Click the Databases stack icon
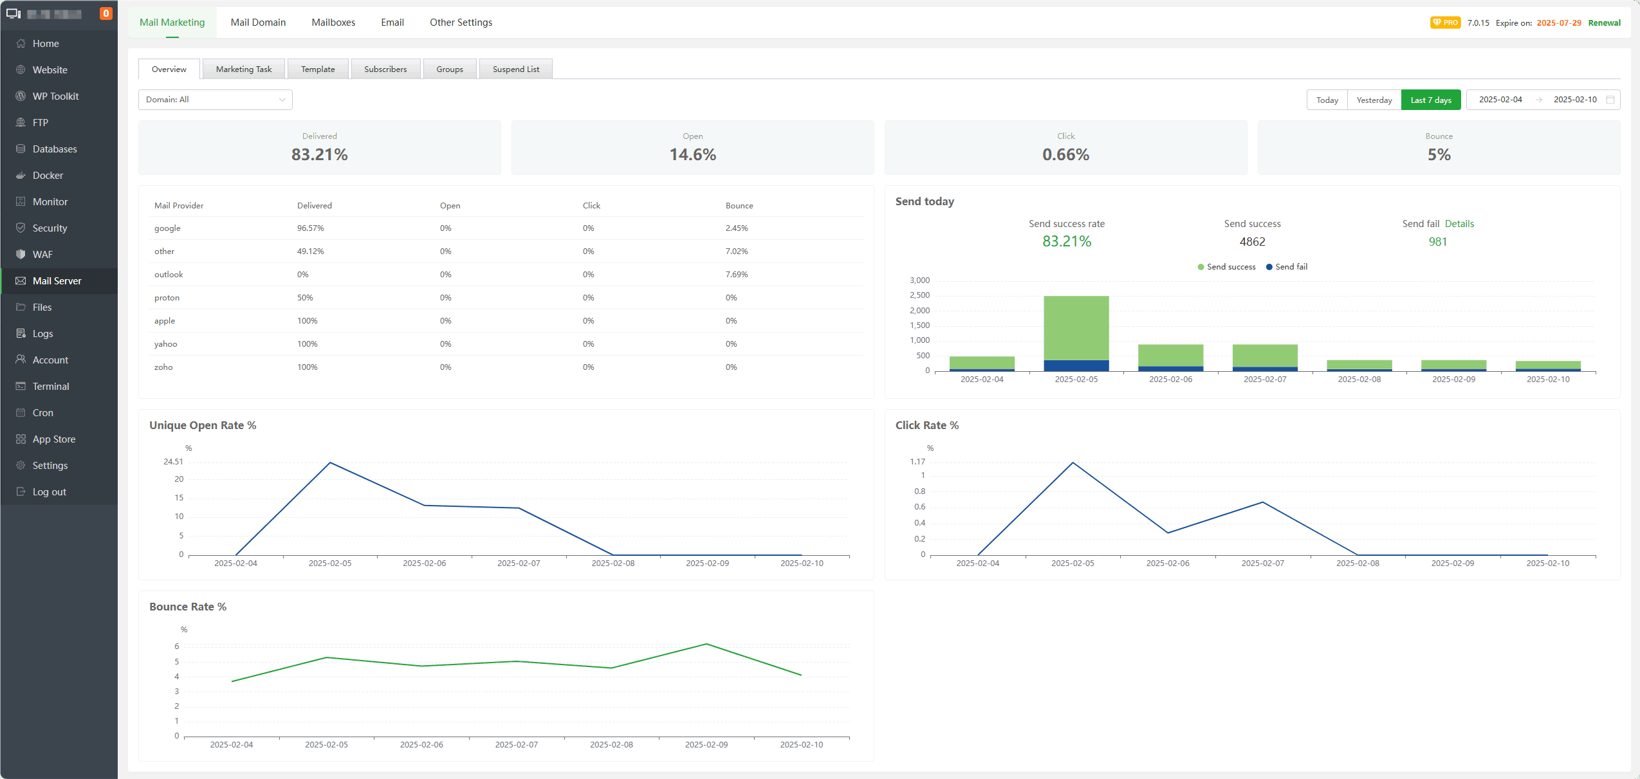The width and height of the screenshot is (1640, 779). (x=21, y=149)
